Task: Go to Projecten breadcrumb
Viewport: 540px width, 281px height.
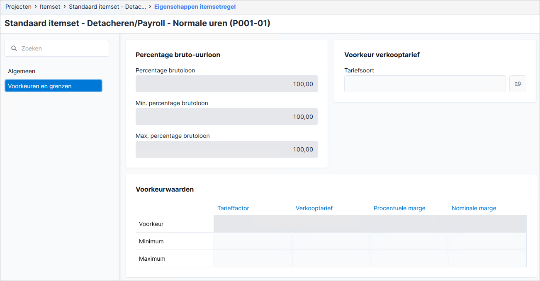Action: tap(18, 7)
